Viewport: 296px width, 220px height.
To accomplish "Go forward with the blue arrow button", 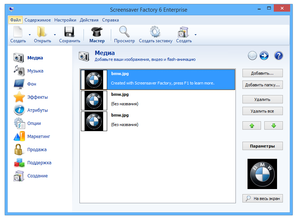I will (264, 56).
